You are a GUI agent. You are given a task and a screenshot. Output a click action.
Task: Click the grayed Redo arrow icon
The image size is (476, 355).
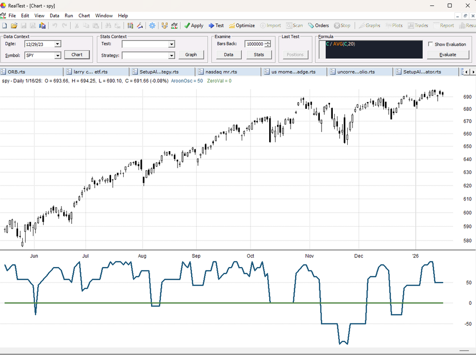pyautogui.click(x=64, y=26)
